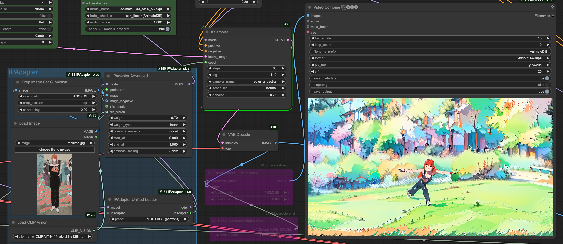Click the Load Image node collapse dot
This screenshot has height=244, width=563.
(15, 123)
